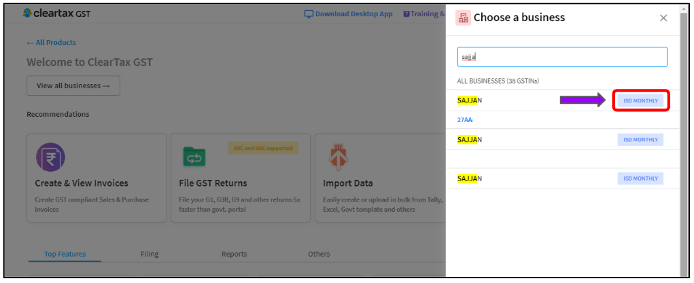Screen dimensions: 694x283
Task: Go back via All Products link
Action: pyautogui.click(x=51, y=42)
